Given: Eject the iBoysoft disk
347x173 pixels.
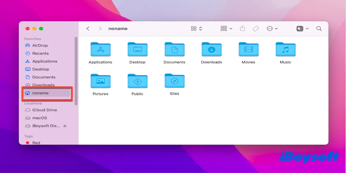Looking at the screenshot, I should point(65,126).
